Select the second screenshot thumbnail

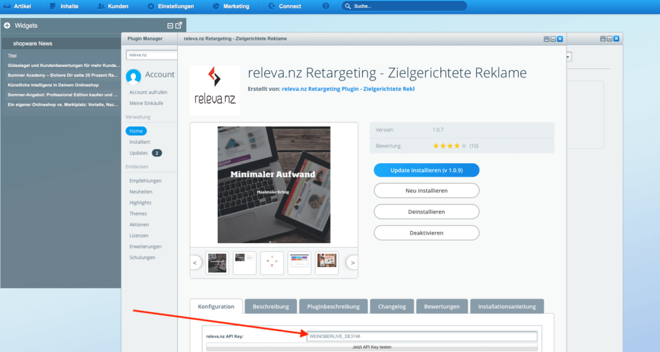244,263
